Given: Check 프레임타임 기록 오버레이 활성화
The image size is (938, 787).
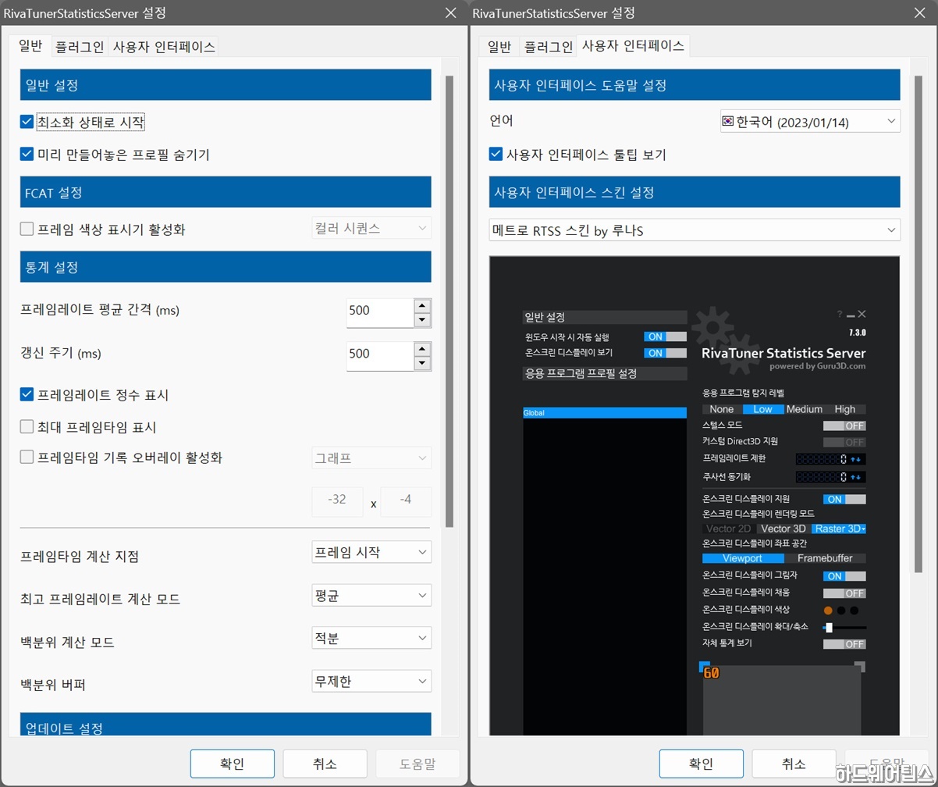Looking at the screenshot, I should coord(27,458).
